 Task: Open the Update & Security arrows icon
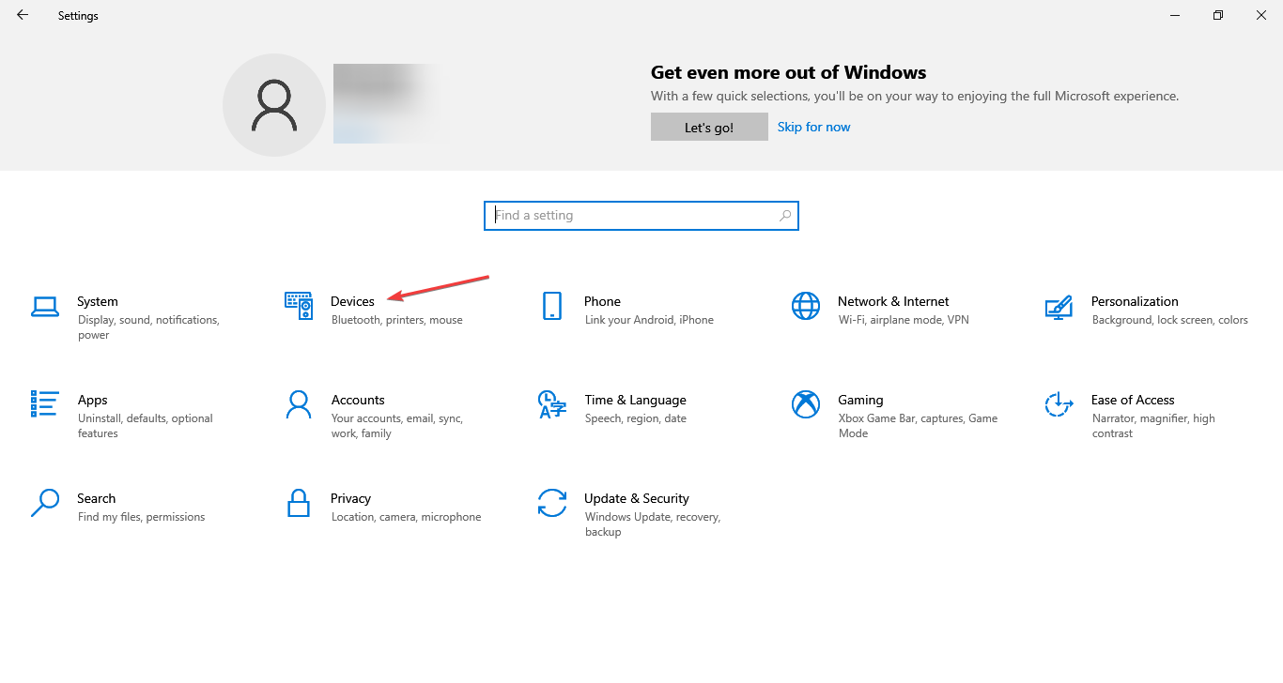pos(552,503)
